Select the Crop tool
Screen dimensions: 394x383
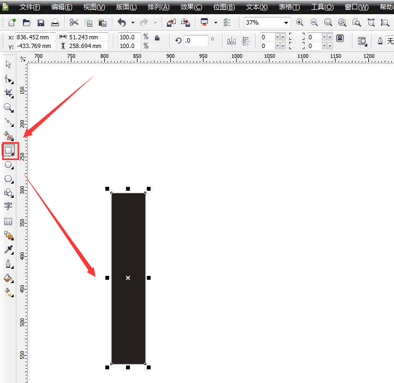point(9,93)
